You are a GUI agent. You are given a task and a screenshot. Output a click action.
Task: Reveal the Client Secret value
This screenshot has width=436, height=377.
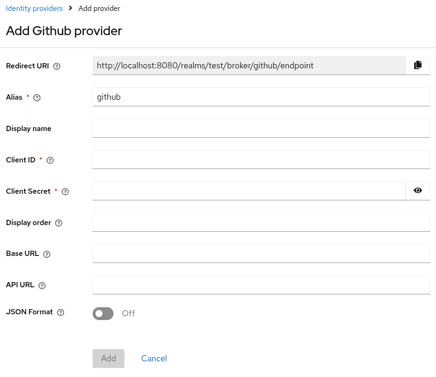coord(418,190)
